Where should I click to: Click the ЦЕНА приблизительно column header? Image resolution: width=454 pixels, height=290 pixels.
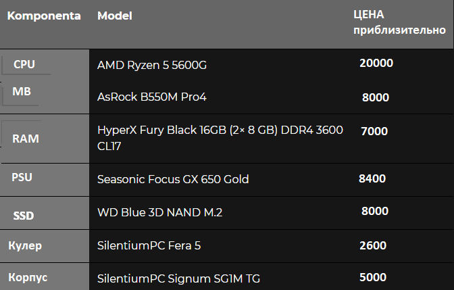tap(399, 22)
